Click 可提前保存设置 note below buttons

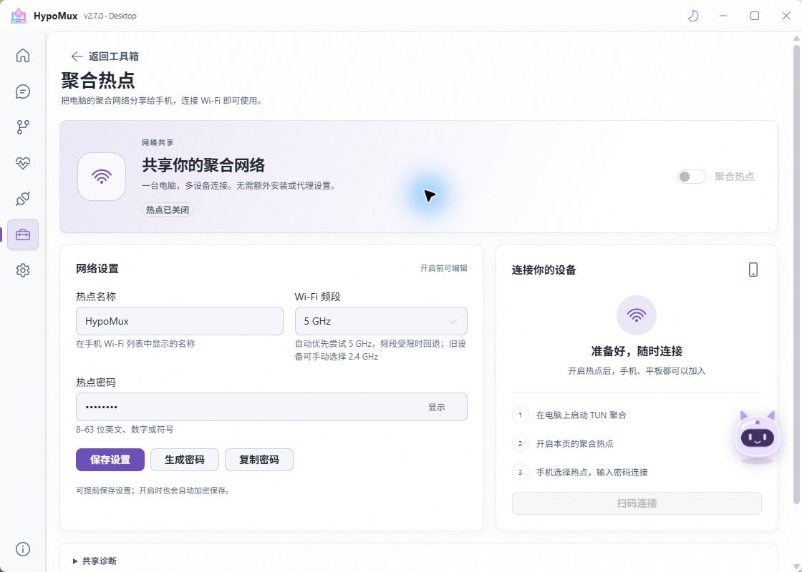tap(153, 490)
